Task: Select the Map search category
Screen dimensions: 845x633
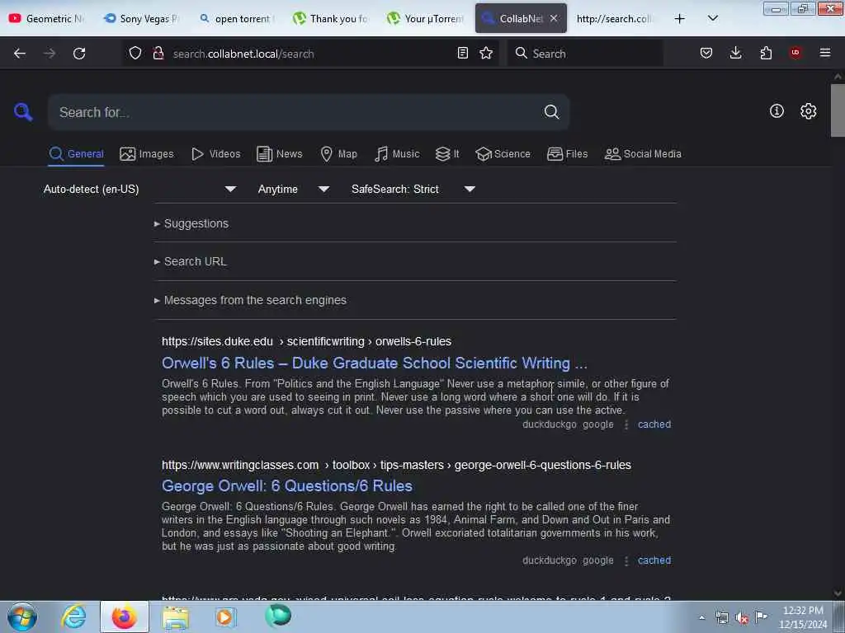Action: (x=338, y=154)
